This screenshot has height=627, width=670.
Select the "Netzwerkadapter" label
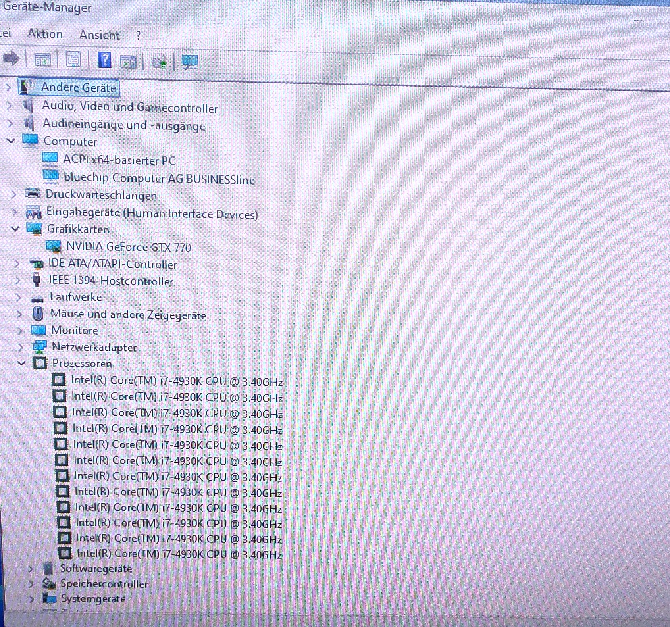94,347
